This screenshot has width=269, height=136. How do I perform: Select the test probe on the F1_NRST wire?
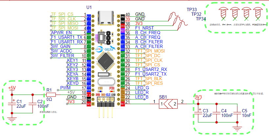tap(183, 25)
